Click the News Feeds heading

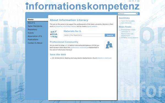tap(125, 27)
